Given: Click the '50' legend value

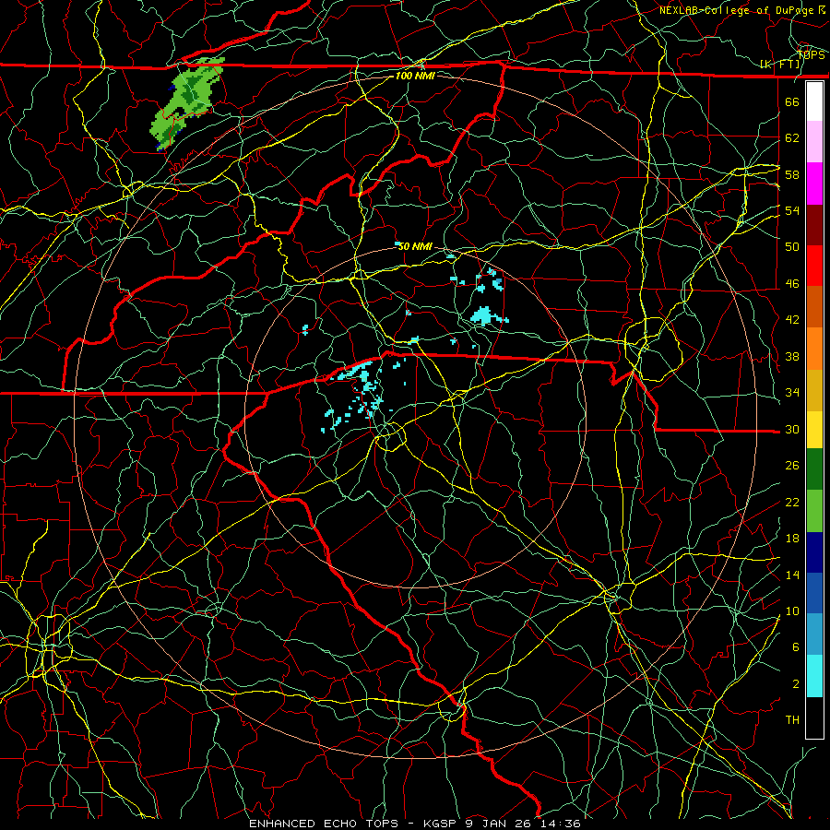Looking at the screenshot, I should [x=792, y=246].
